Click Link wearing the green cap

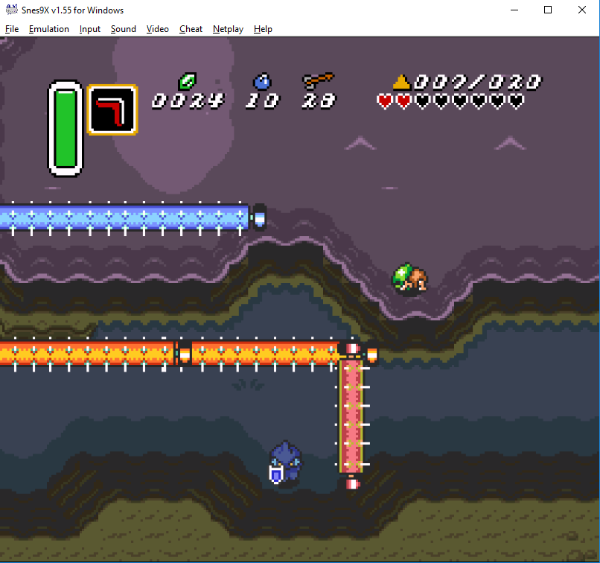click(x=409, y=279)
